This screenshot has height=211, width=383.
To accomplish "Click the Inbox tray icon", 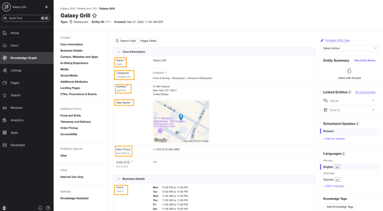I will pyautogui.click(x=5, y=45).
